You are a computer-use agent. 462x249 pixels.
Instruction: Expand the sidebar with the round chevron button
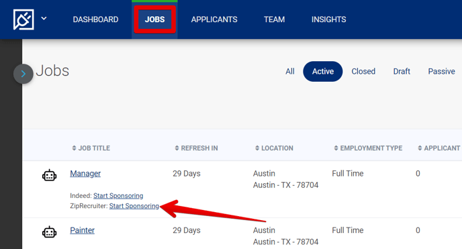[24, 74]
